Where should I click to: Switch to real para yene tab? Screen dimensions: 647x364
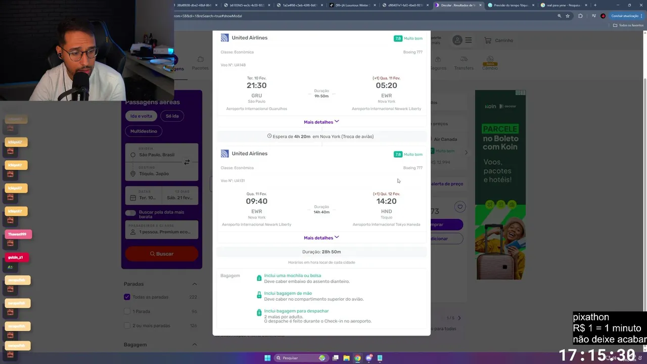pos(564,5)
